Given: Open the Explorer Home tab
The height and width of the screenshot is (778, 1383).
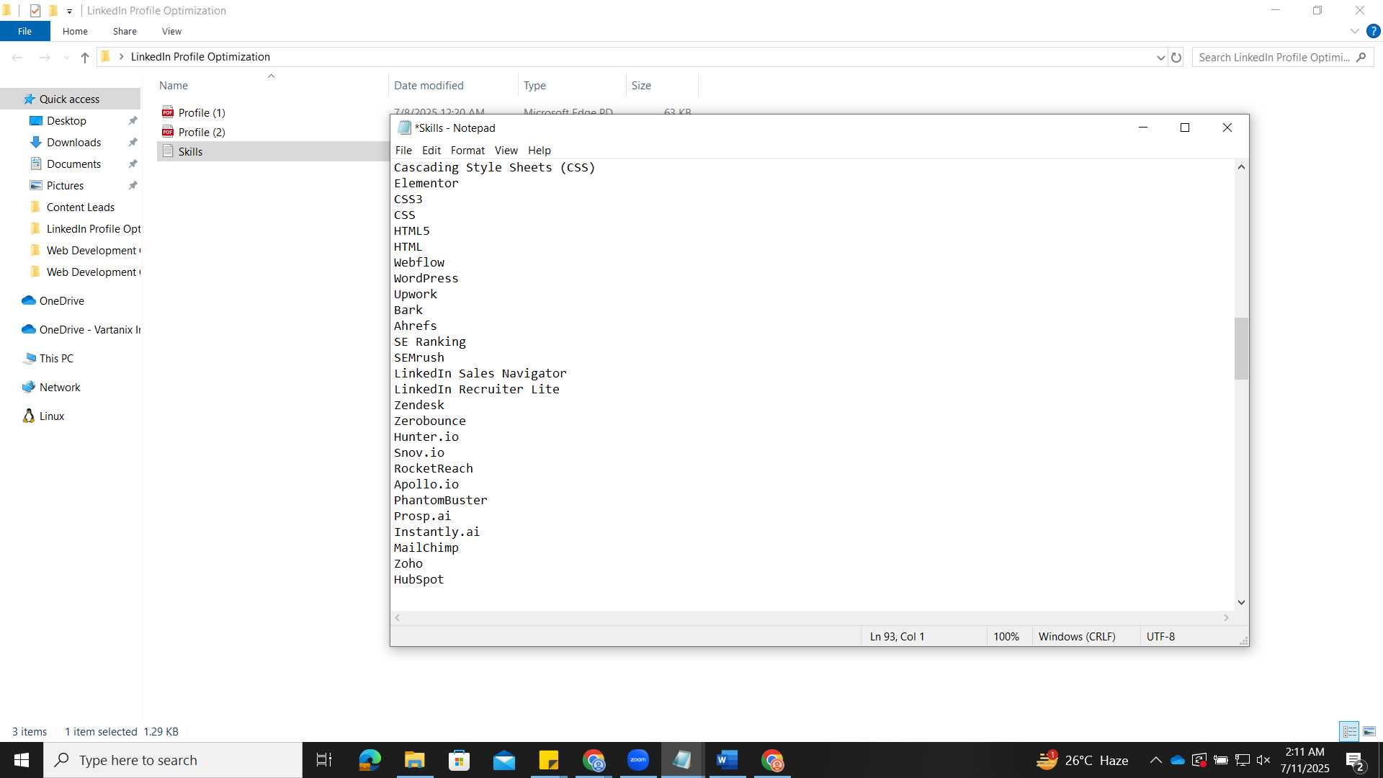Looking at the screenshot, I should pos(75,31).
